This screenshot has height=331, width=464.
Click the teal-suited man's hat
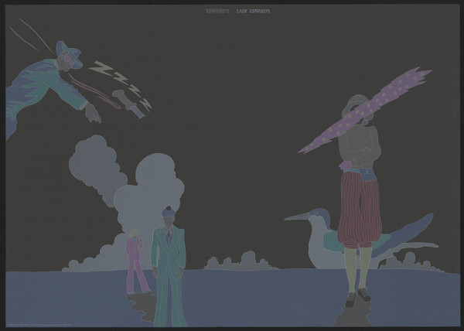168,210
